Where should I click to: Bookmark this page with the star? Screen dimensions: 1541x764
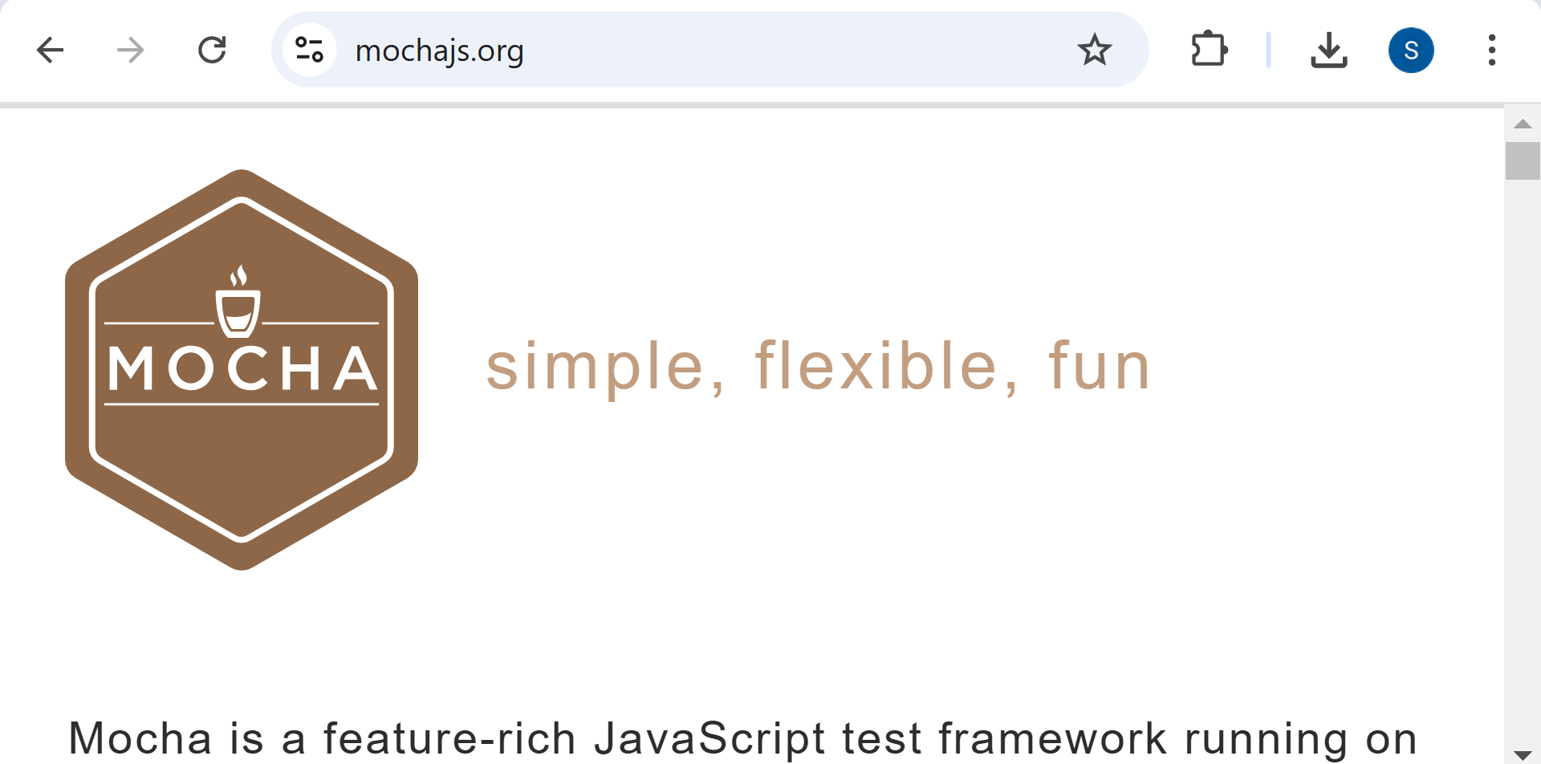coord(1094,50)
